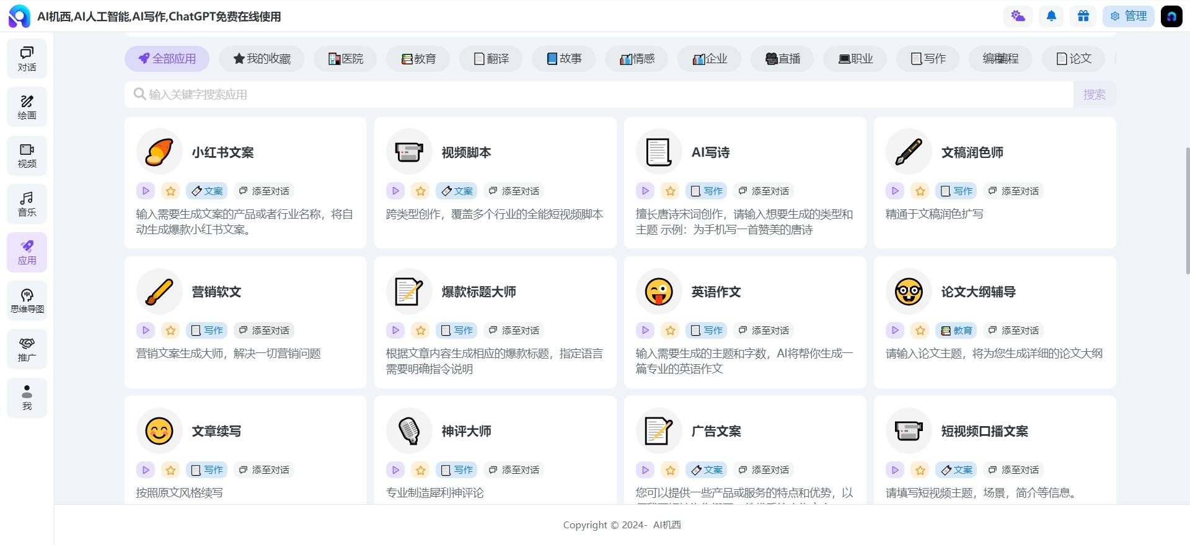Click the notification bell icon
The width and height of the screenshot is (1190, 545).
1051,16
